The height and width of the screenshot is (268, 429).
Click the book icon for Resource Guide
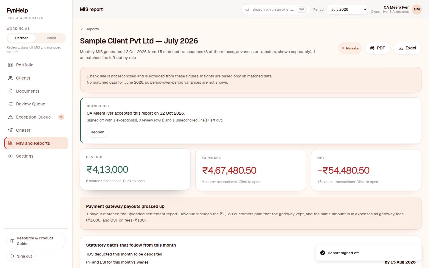[x=12, y=241]
